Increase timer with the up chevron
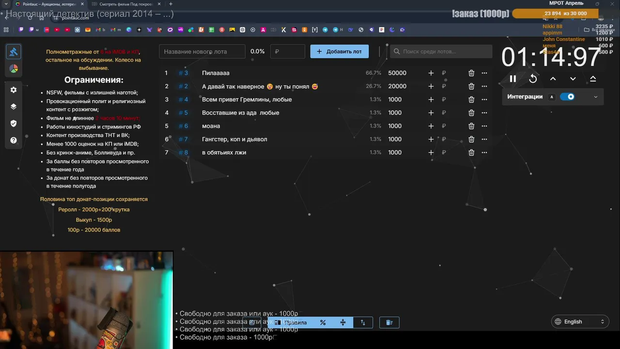The height and width of the screenshot is (349, 620). point(553,79)
